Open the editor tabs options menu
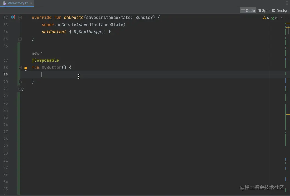Viewport: 290px width, 196px height. pos(287,3)
